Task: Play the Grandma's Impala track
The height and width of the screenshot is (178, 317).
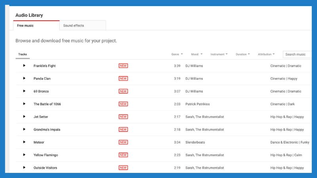Action: [x=24, y=129]
